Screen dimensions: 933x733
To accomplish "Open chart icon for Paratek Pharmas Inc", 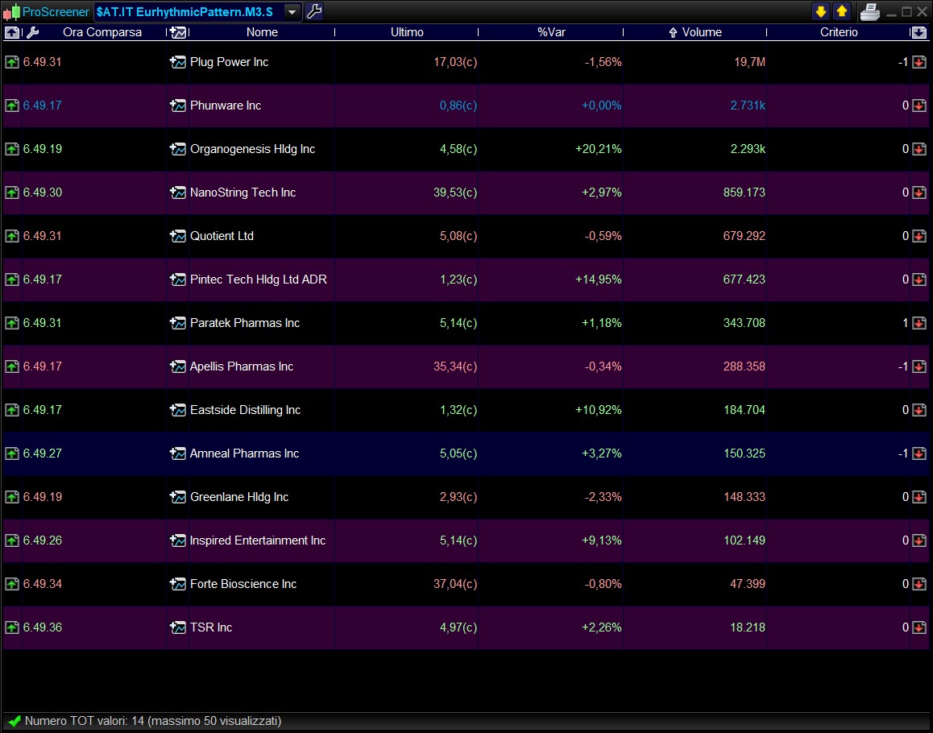I will pos(177,322).
